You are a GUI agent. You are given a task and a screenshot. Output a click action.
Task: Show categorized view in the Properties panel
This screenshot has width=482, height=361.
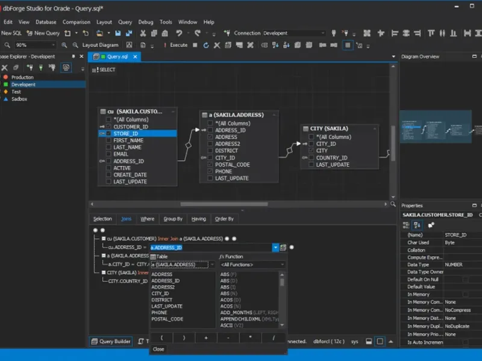click(406, 225)
